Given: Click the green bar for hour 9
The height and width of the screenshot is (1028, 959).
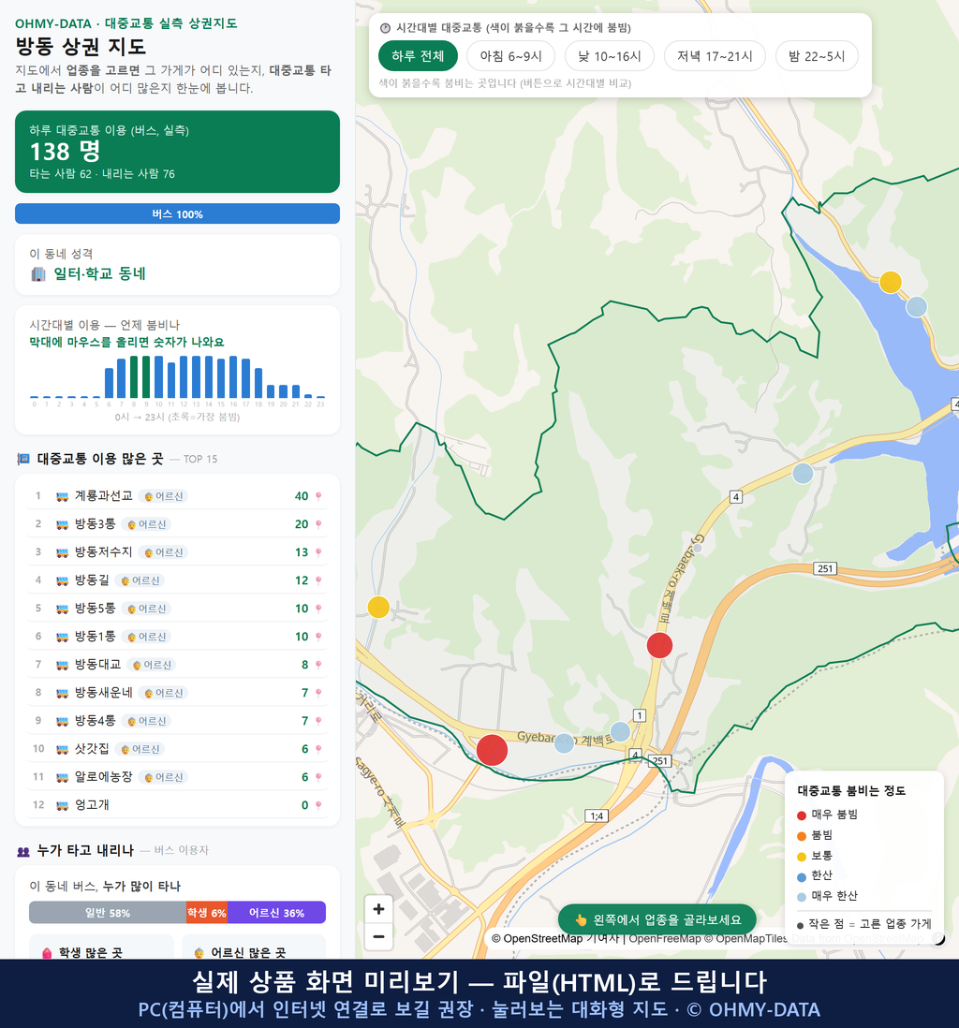Looking at the screenshot, I should click(146, 377).
